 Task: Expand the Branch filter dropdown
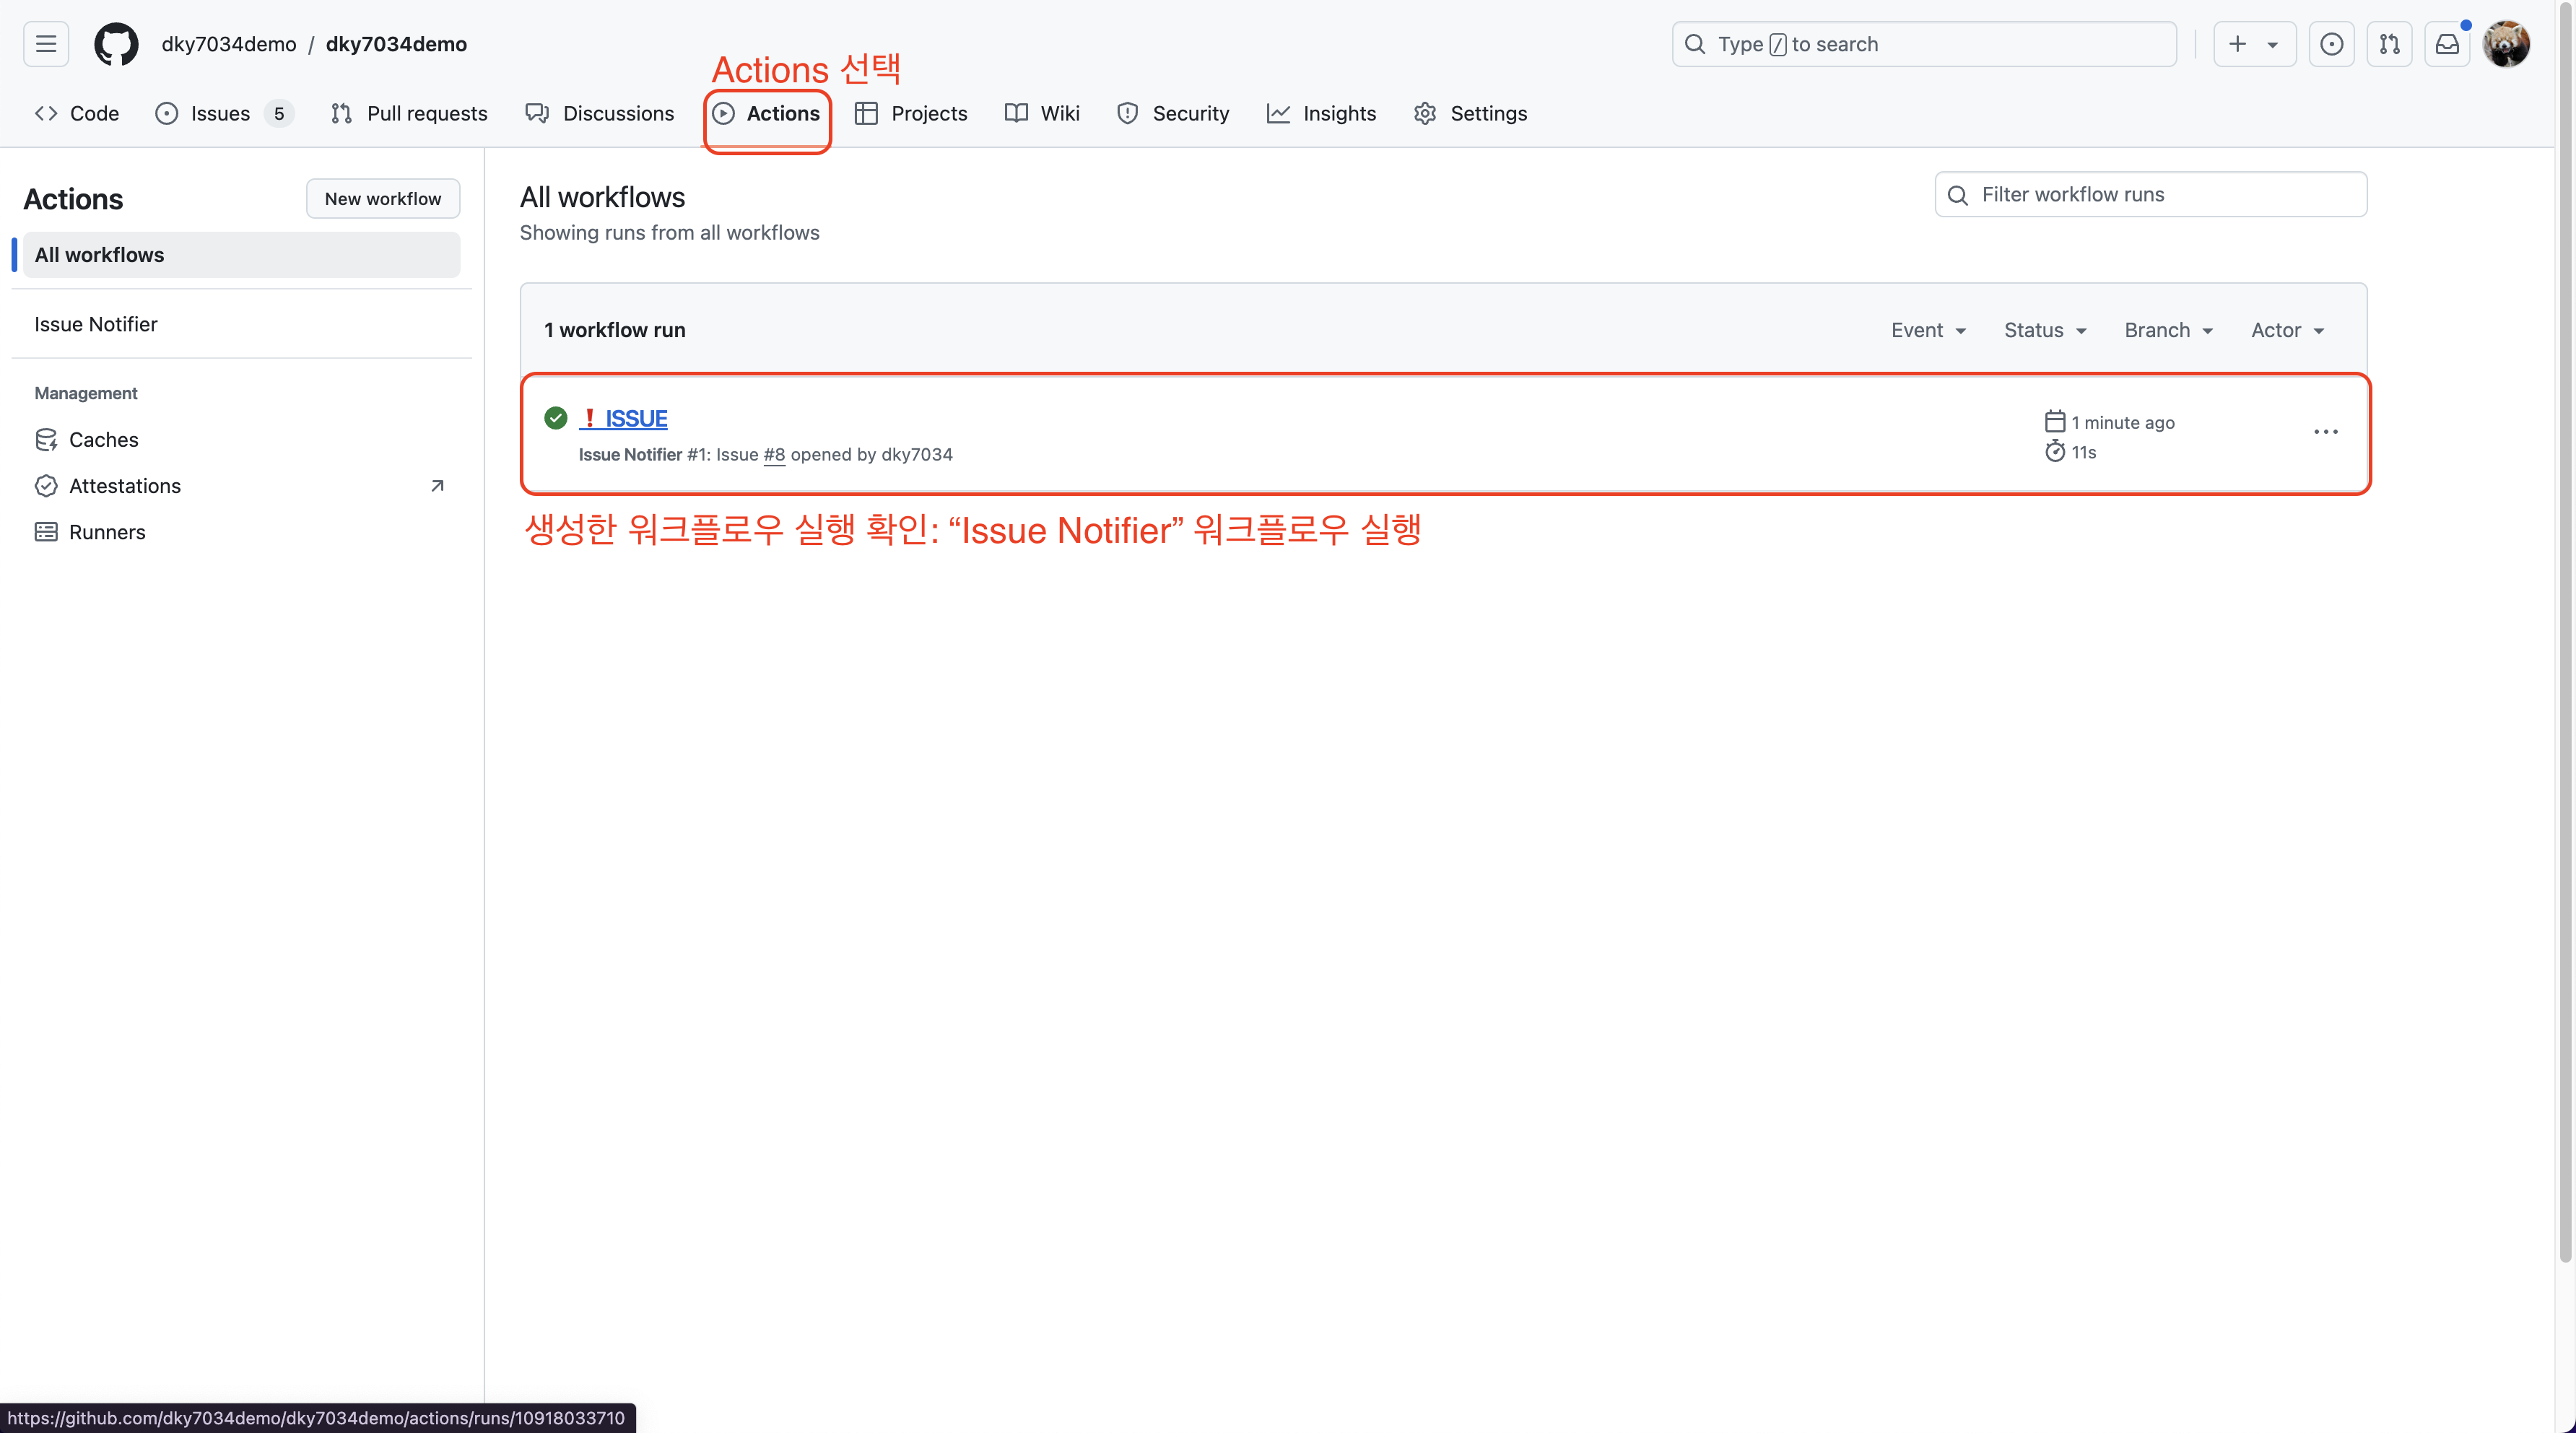point(2168,330)
